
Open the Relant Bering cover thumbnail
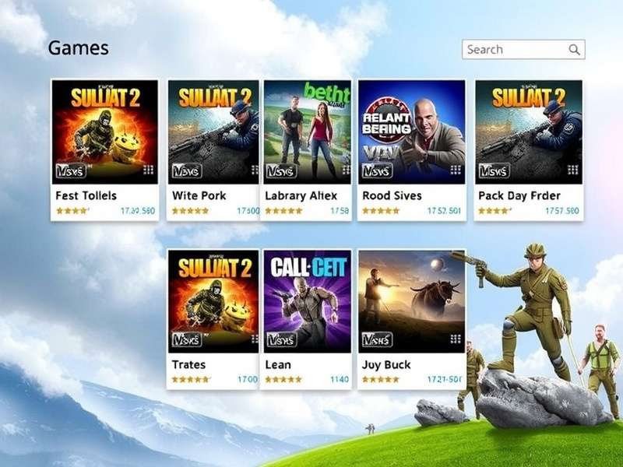click(x=412, y=132)
